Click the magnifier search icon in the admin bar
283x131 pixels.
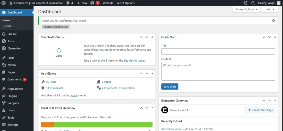[253, 3]
